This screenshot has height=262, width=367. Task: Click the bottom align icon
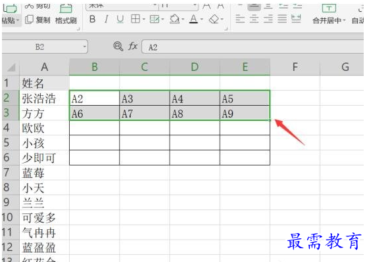tap(268, 7)
